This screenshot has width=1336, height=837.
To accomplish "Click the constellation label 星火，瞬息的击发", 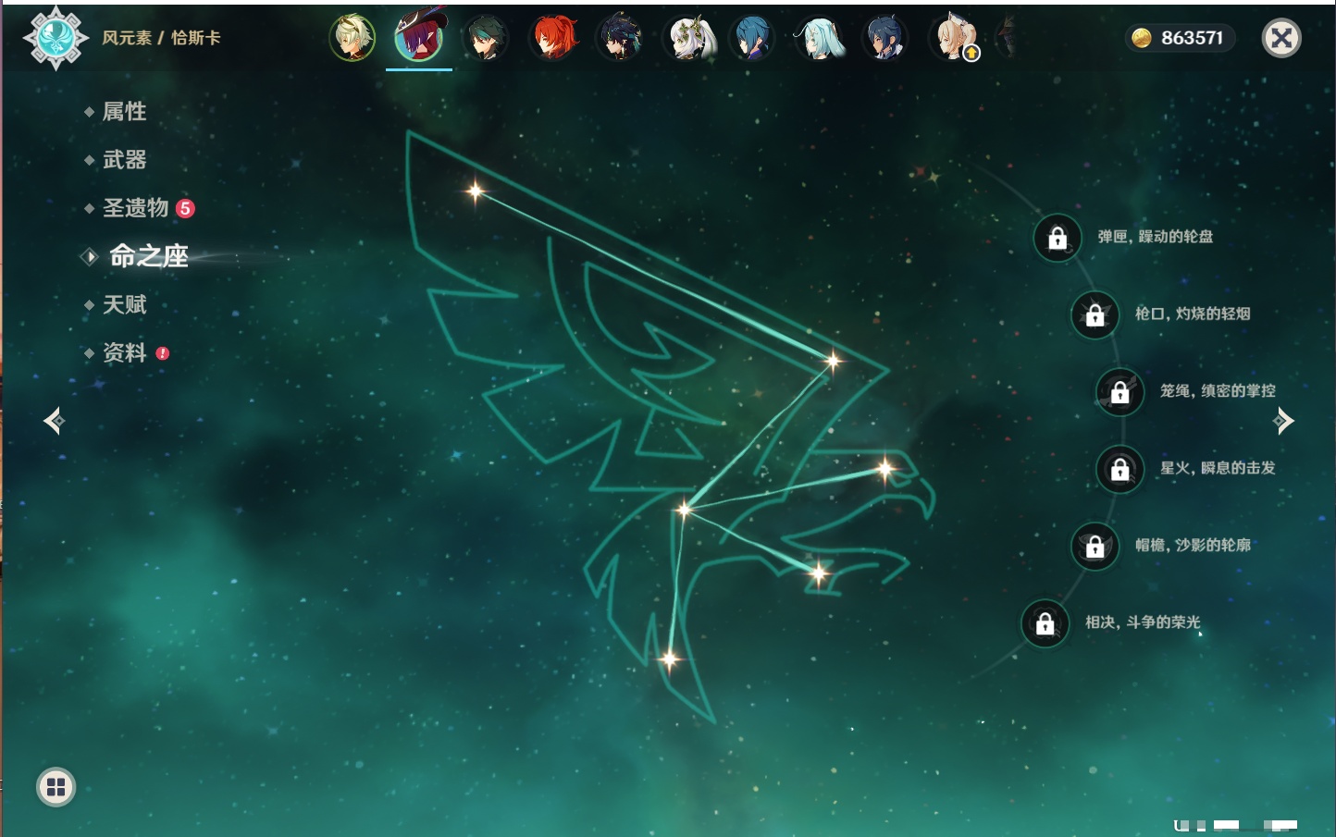I will (x=1218, y=468).
